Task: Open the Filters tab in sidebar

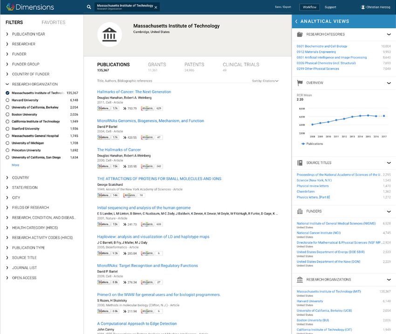Action: [x=14, y=22]
